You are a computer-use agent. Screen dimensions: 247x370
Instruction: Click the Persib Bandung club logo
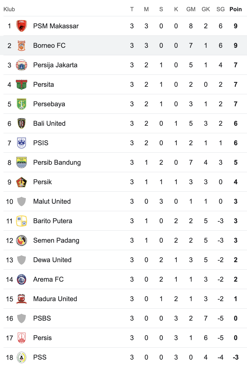(x=22, y=162)
